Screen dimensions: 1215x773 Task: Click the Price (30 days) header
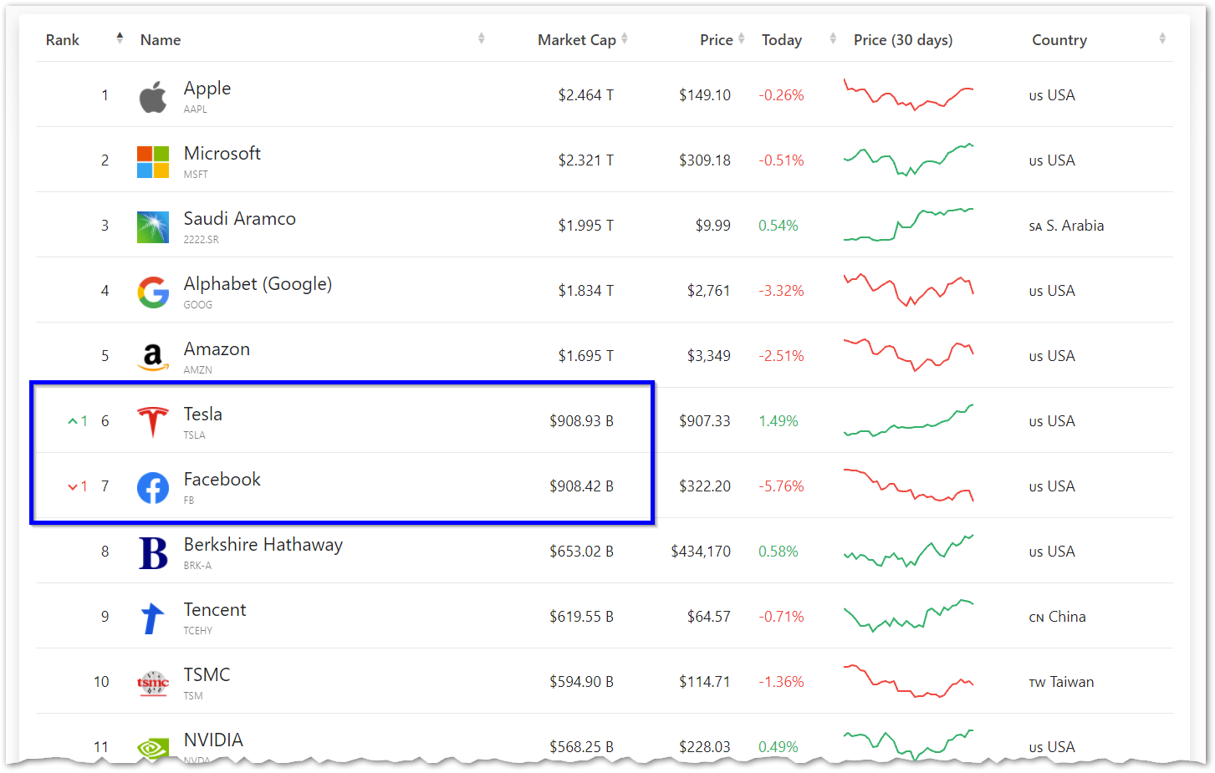click(903, 40)
